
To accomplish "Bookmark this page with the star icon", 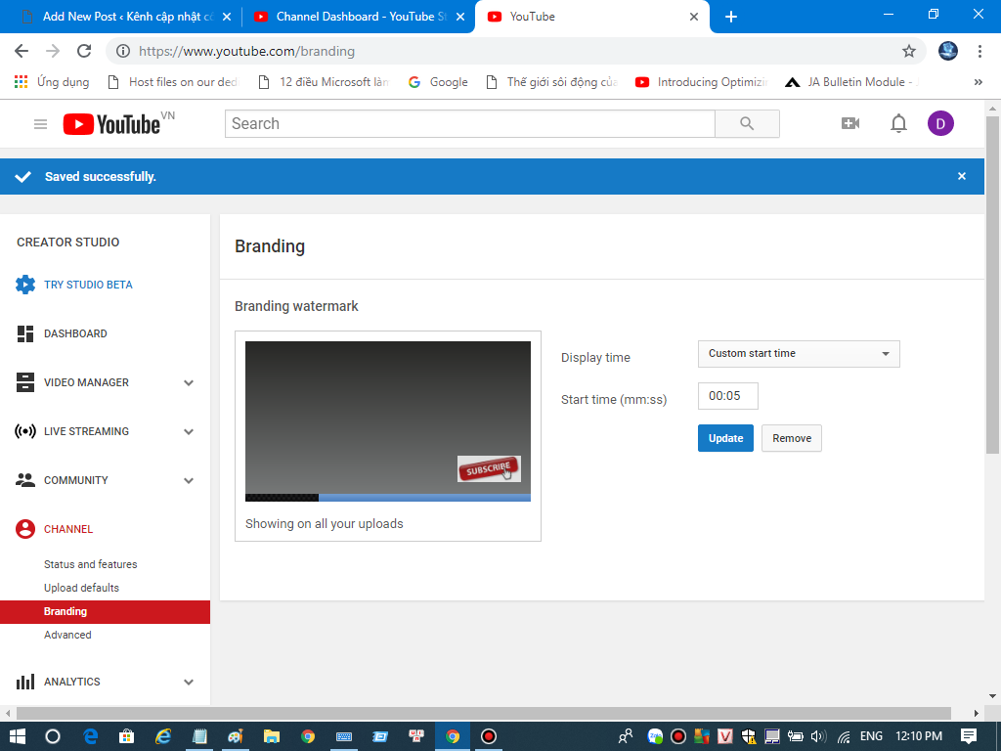I will [908, 51].
